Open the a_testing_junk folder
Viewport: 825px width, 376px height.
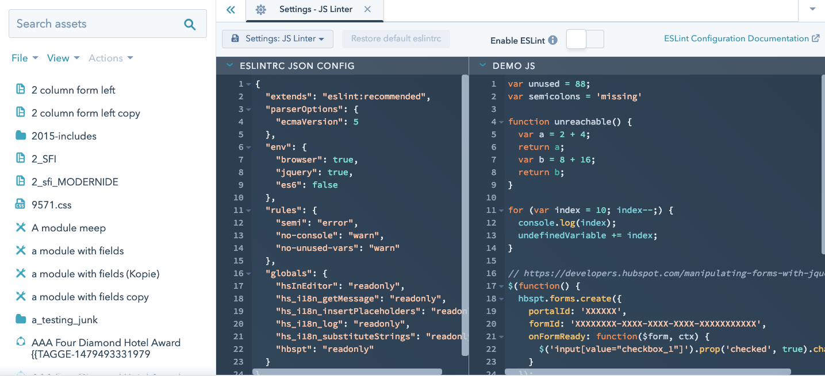coord(64,320)
